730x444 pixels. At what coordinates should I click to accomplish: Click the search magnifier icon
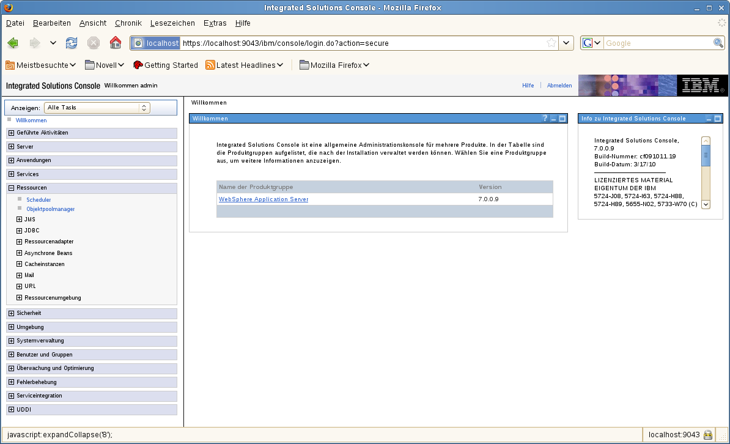[x=718, y=43]
